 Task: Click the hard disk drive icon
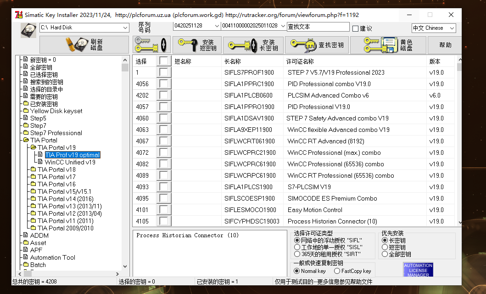(28, 30)
